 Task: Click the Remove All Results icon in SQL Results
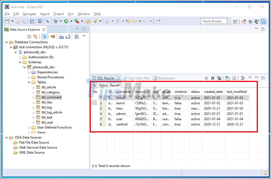point(220,78)
